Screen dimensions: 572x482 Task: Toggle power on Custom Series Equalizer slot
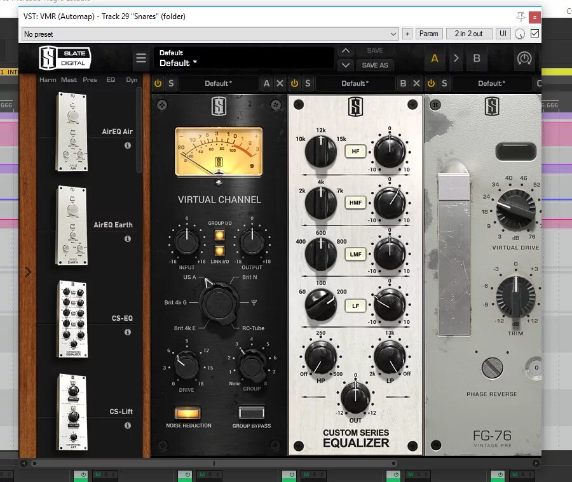point(294,83)
